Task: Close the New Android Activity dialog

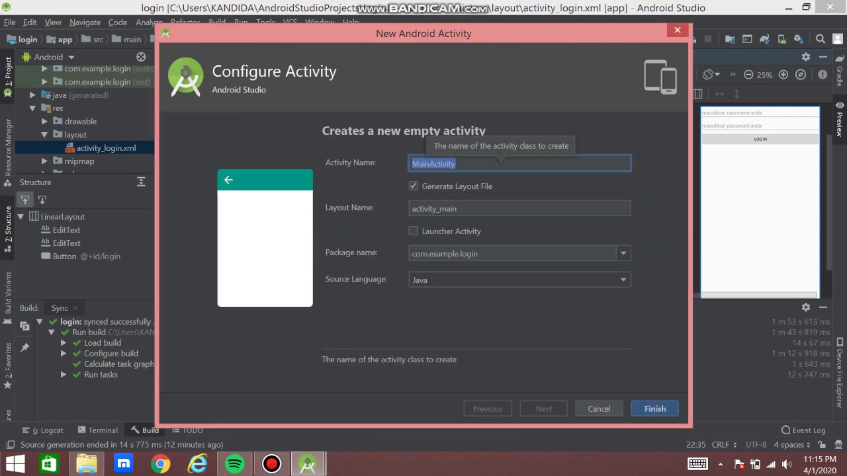Action: coord(677,30)
